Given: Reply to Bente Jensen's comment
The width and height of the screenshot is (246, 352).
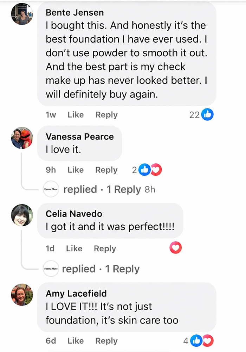Looking at the screenshot, I should tap(106, 115).
